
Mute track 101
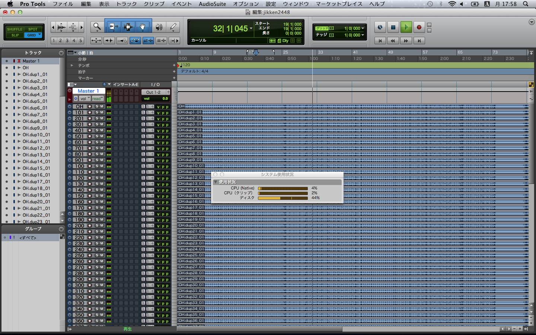(x=102, y=112)
